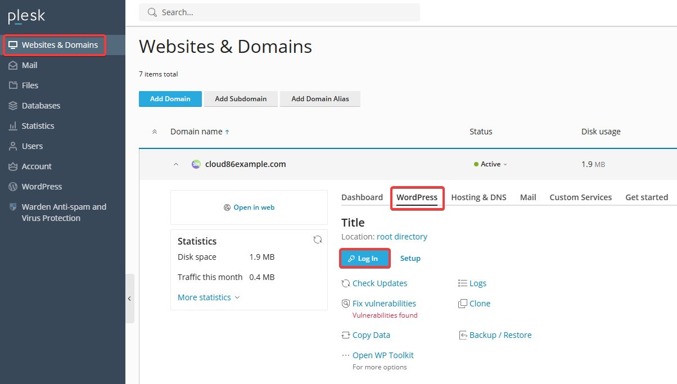Go to Mail in the sidebar
677x384 pixels.
pos(29,65)
